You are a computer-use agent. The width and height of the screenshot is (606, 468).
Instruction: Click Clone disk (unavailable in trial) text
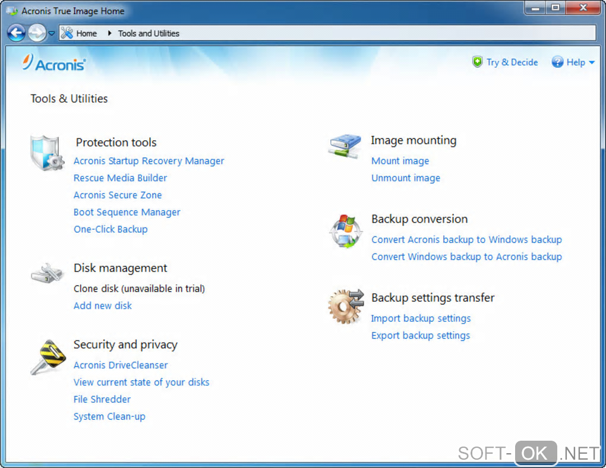pos(139,289)
